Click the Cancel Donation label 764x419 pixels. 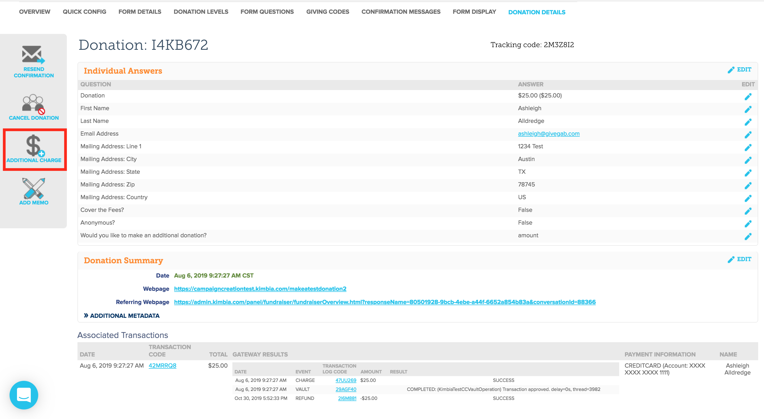coord(34,118)
